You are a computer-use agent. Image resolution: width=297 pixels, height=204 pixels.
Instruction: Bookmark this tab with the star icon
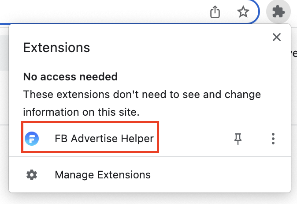pyautogui.click(x=243, y=12)
